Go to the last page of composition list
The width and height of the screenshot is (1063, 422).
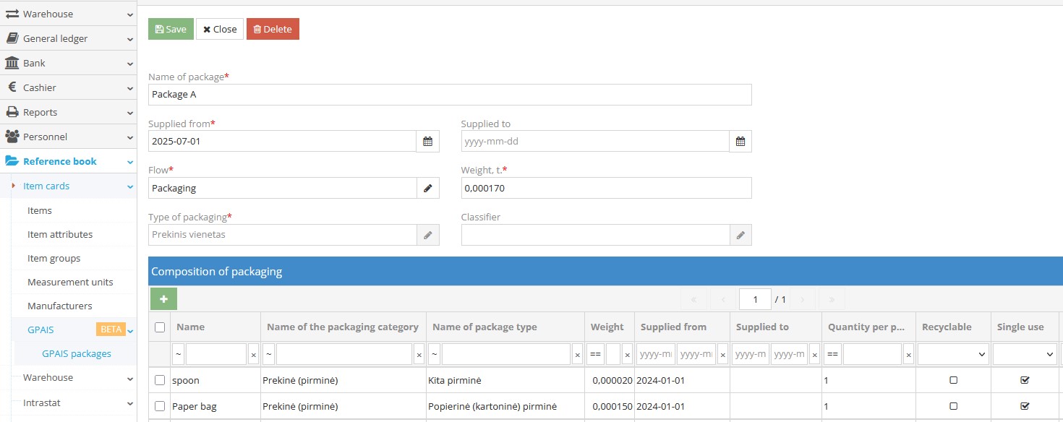[831, 298]
